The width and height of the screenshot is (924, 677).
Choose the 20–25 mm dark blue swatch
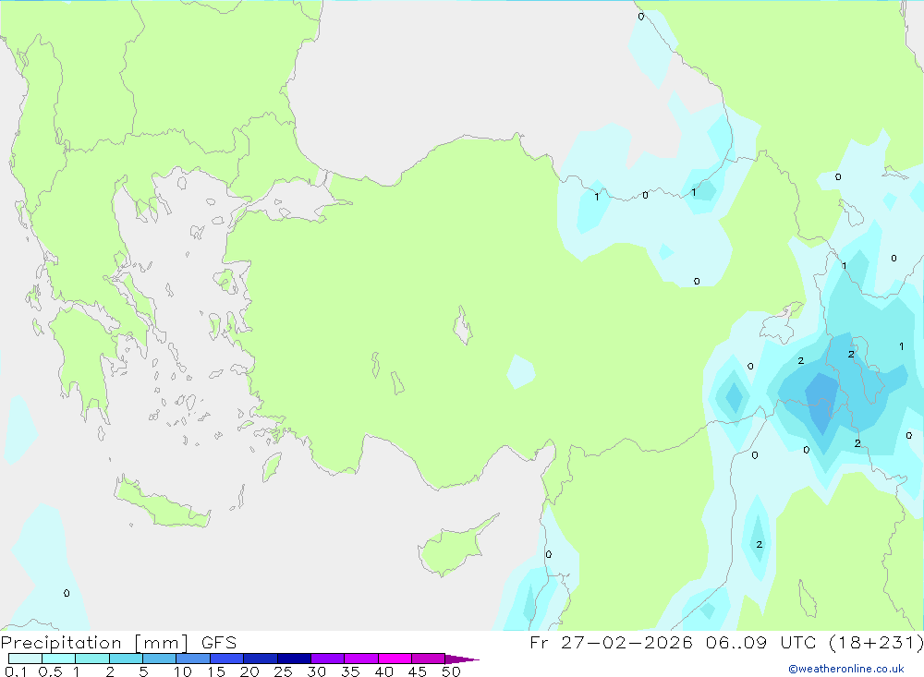tap(261, 659)
